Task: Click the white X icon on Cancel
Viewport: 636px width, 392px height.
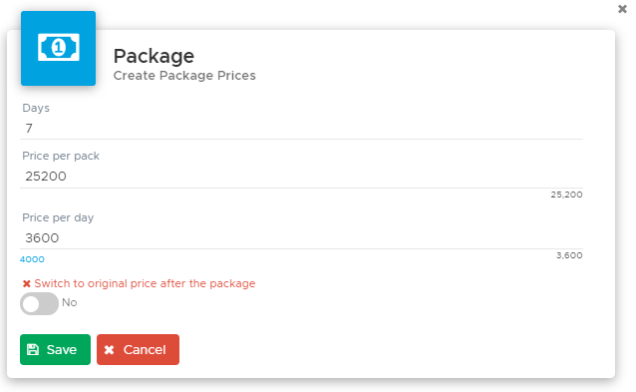Action: 109,350
